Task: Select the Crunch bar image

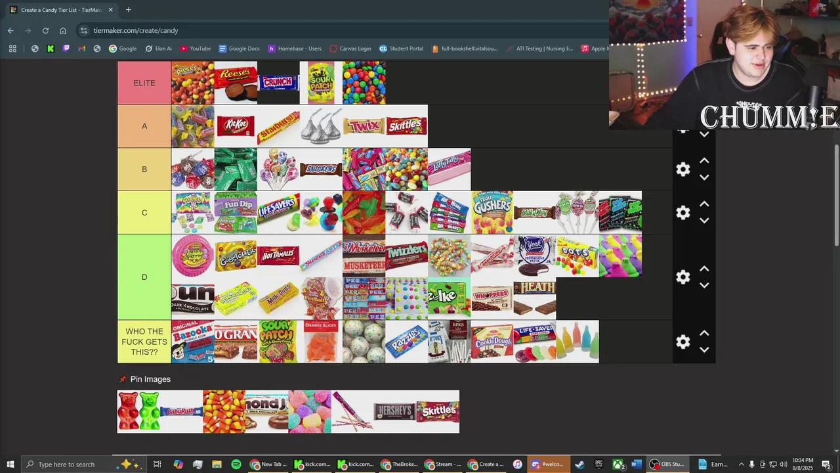Action: [278, 83]
